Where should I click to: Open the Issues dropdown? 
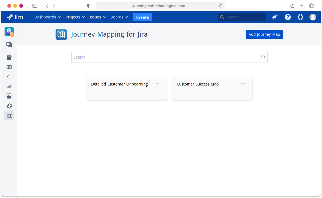point(97,17)
